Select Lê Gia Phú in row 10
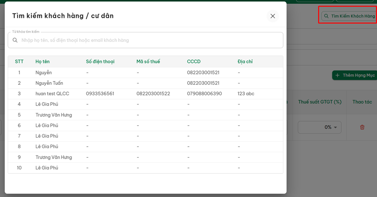This screenshot has height=197, width=377. (x=47, y=168)
